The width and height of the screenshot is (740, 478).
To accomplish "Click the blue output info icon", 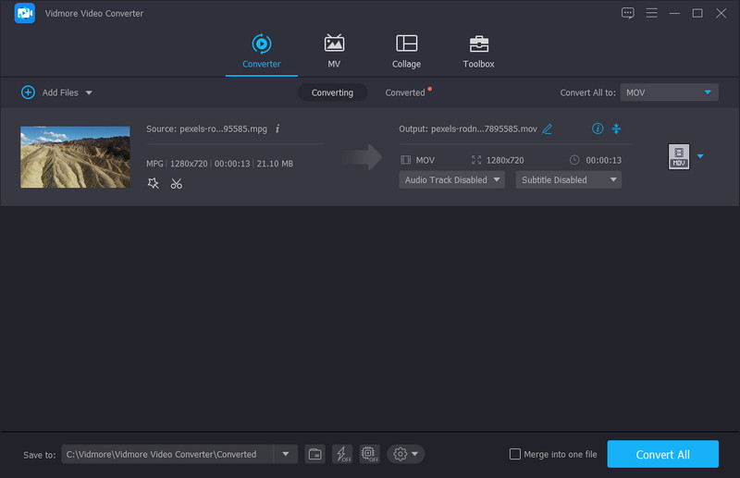I will coord(597,129).
